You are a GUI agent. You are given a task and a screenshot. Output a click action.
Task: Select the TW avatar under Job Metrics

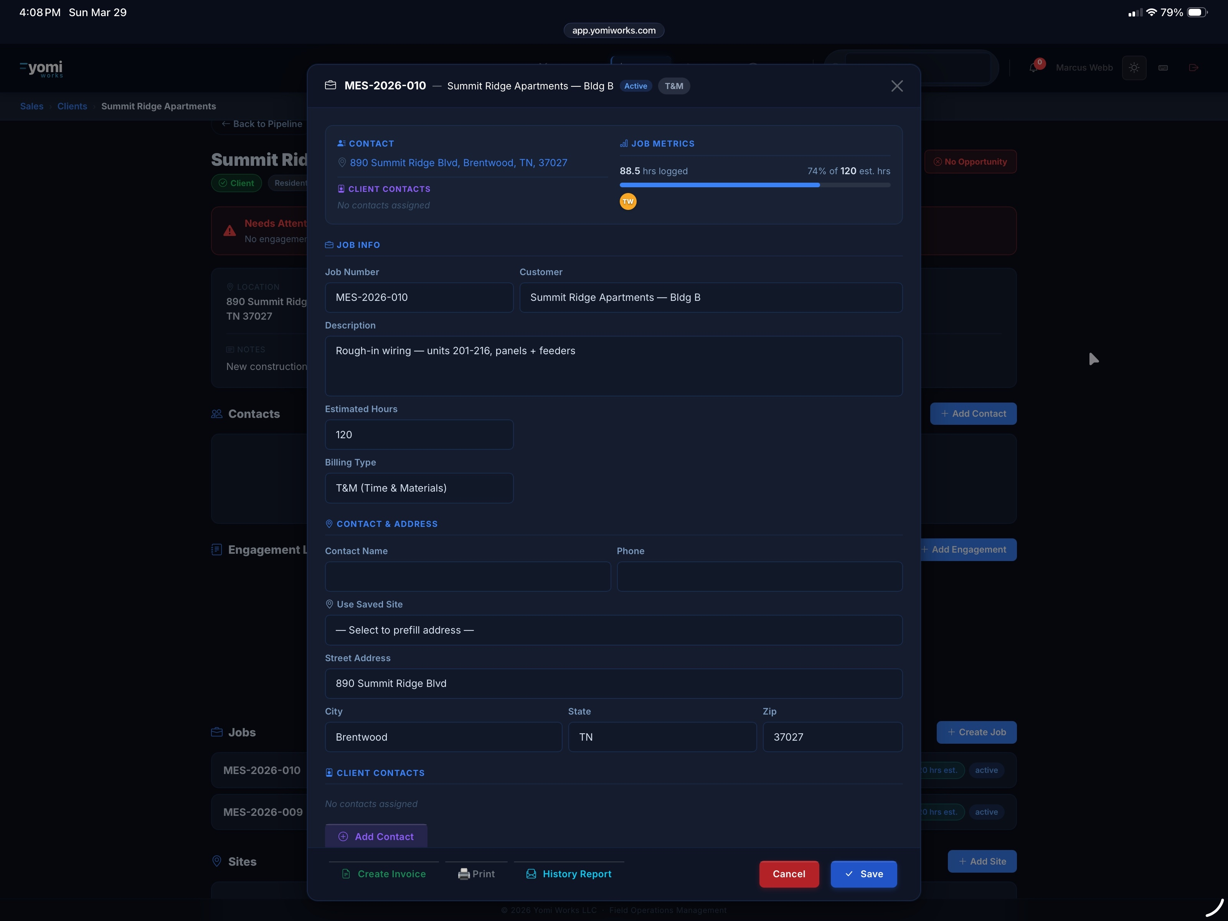pos(627,201)
